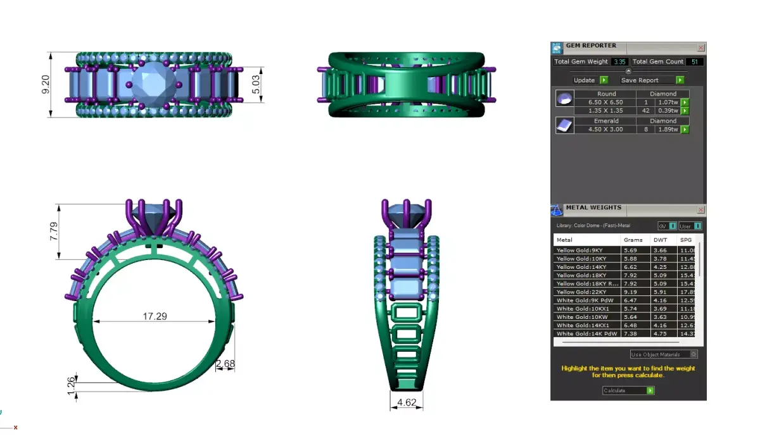Image resolution: width=760 pixels, height=446 pixels.
Task: Click the DWT column header
Action: (664, 240)
